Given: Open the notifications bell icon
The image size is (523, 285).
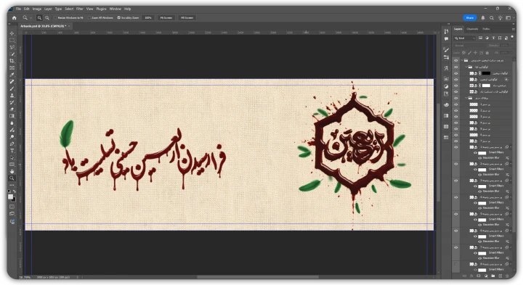Looking at the screenshot, I should click(x=482, y=17).
